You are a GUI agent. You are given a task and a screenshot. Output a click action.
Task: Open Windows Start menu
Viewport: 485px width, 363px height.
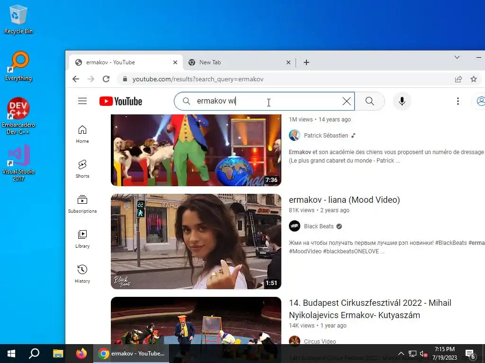click(x=11, y=354)
